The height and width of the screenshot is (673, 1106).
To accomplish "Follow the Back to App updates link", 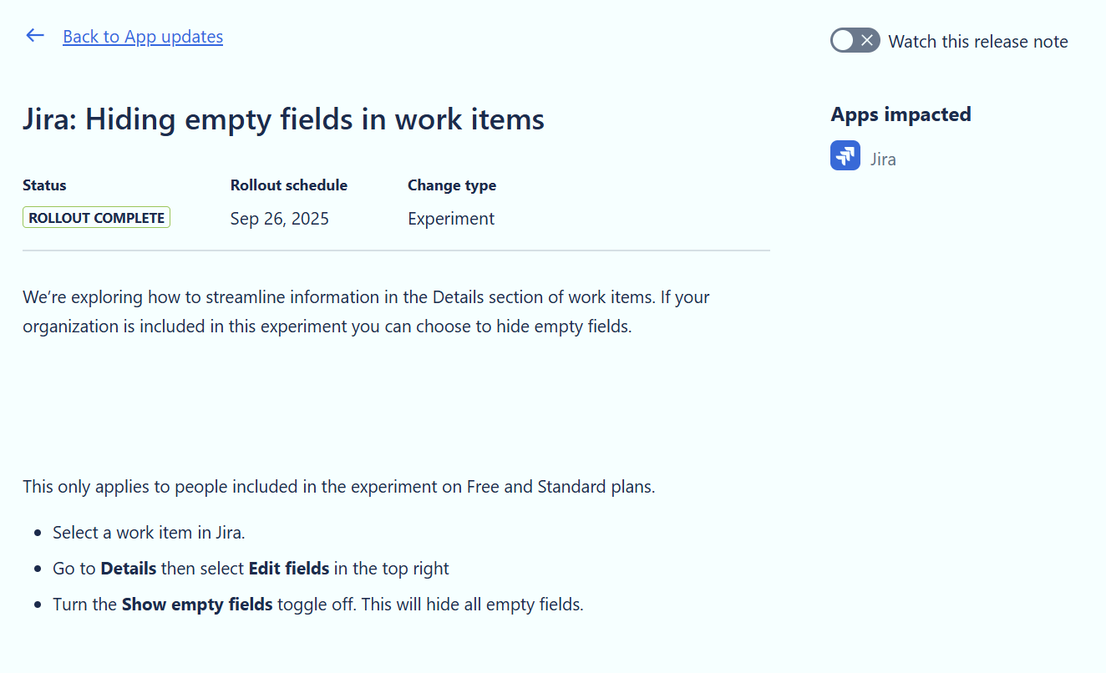I will [143, 37].
